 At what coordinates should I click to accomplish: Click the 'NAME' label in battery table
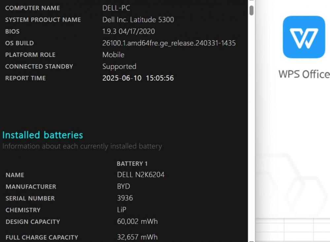pyautogui.click(x=15, y=175)
